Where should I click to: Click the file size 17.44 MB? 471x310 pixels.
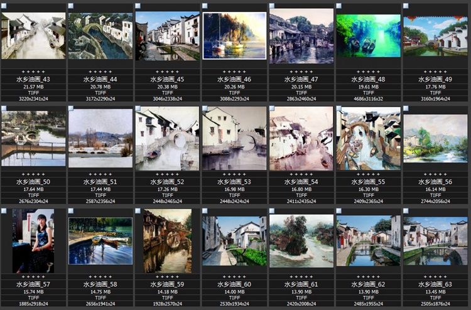coord(100,190)
